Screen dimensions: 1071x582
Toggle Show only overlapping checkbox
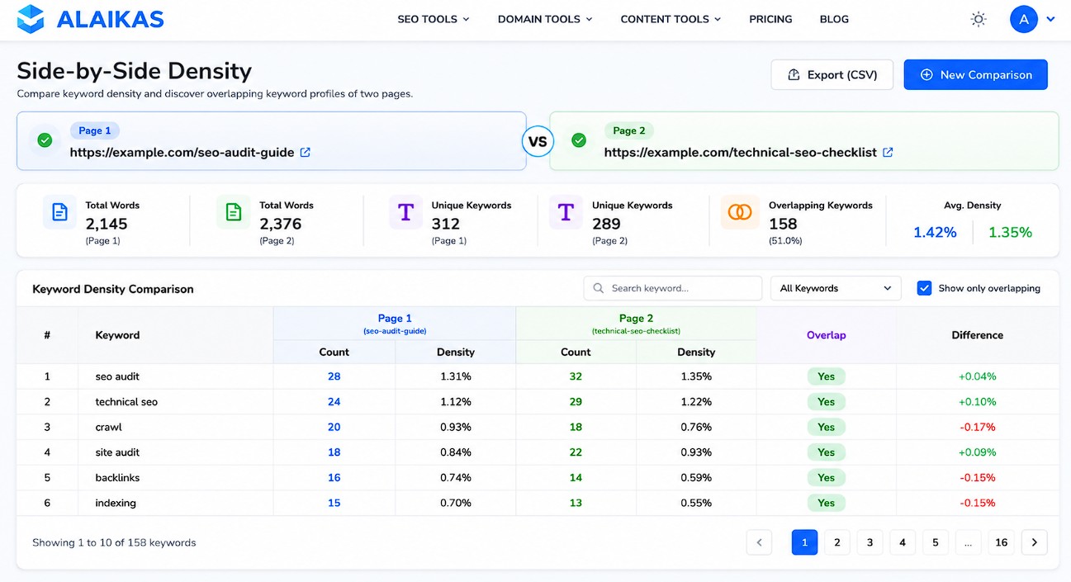924,288
